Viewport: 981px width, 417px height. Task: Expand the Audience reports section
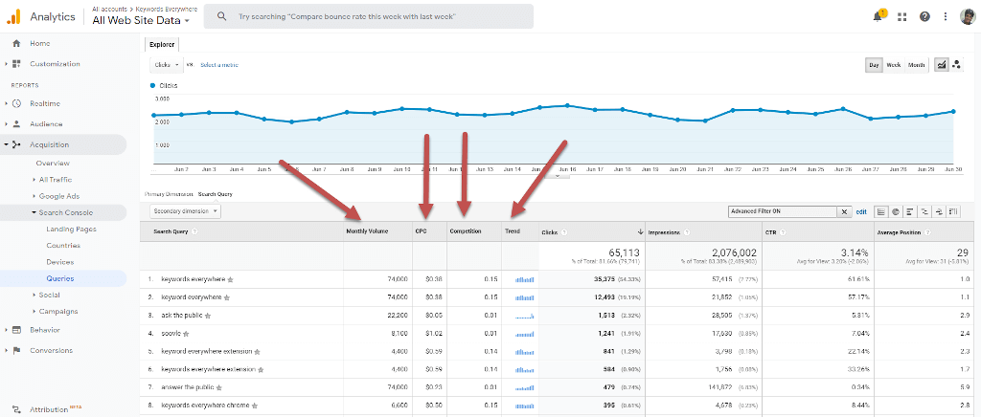tap(45, 124)
